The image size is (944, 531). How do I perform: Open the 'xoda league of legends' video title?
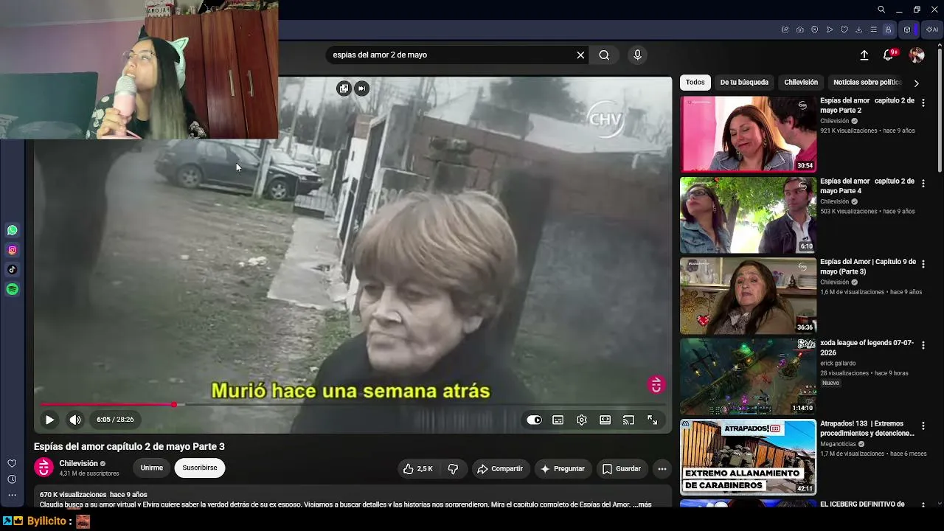(x=867, y=347)
